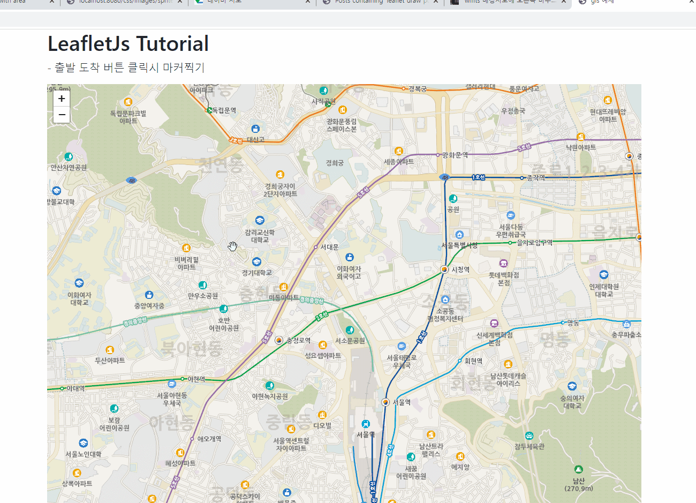Click the 소공동 행정복지센터 icon

445,299
